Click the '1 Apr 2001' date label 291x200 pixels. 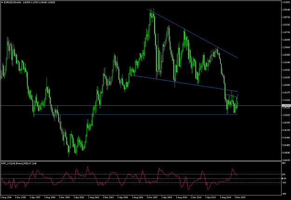click(x=79, y=197)
